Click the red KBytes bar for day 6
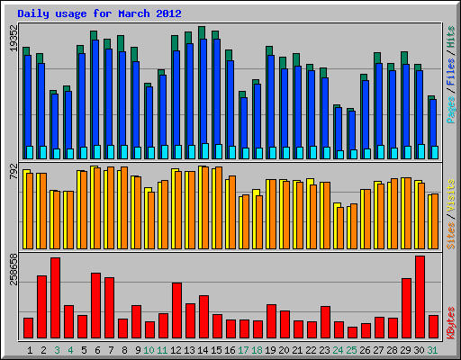The width and height of the screenshot is (461, 360). pyautogui.click(x=95, y=306)
